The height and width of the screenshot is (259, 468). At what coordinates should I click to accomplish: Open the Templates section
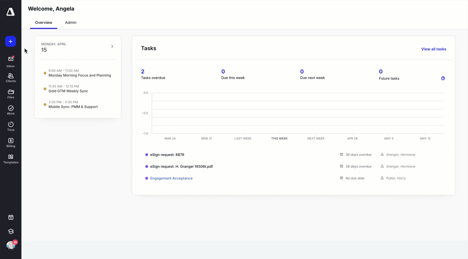[11, 159]
